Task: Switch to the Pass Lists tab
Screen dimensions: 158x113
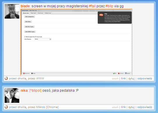Action: coord(33,13)
